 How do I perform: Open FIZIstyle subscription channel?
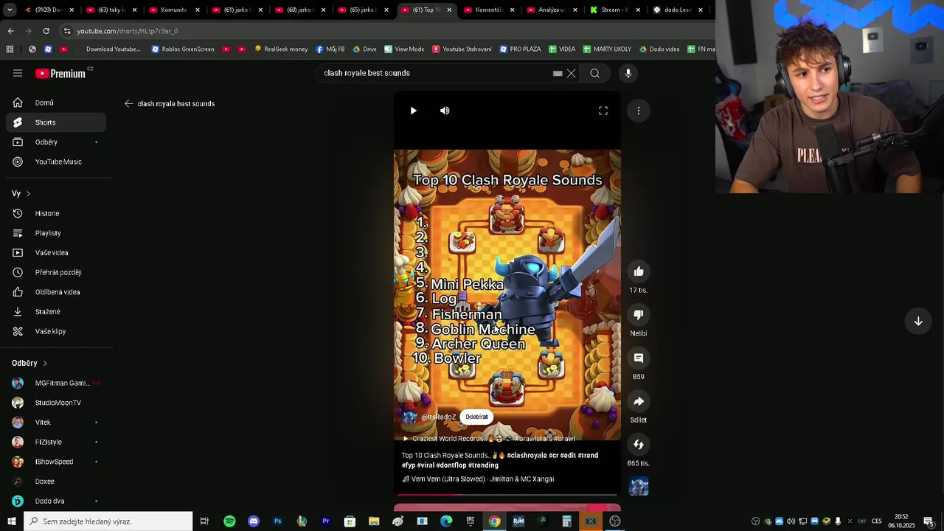coord(56,442)
